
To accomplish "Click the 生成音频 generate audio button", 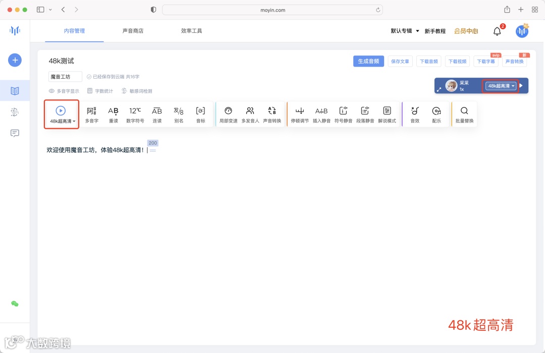I will (368, 61).
